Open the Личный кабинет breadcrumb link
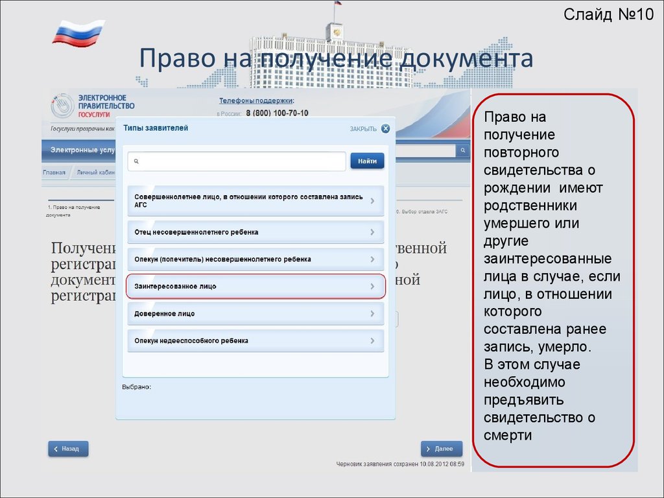Screen dimensions: 664x498 point(96,172)
